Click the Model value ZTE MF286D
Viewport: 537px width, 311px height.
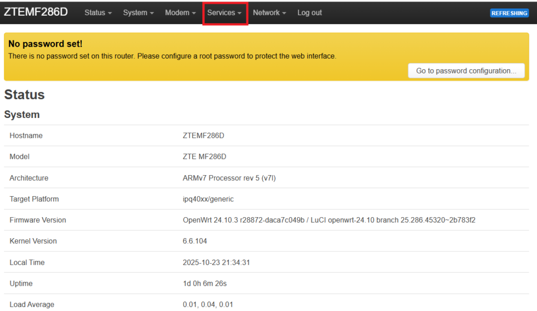coord(205,157)
